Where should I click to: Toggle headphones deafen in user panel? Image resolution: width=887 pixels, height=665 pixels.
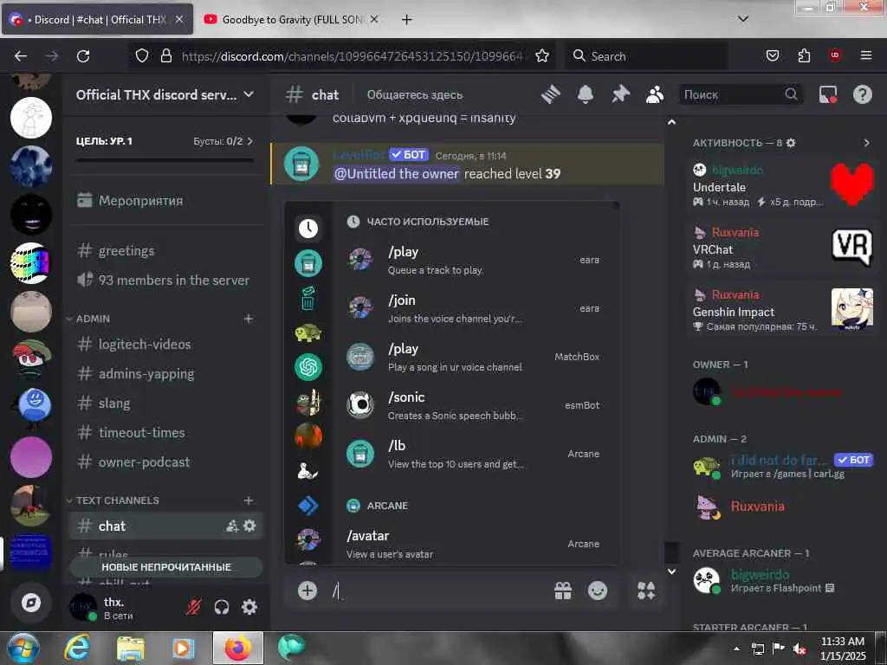pos(222,607)
